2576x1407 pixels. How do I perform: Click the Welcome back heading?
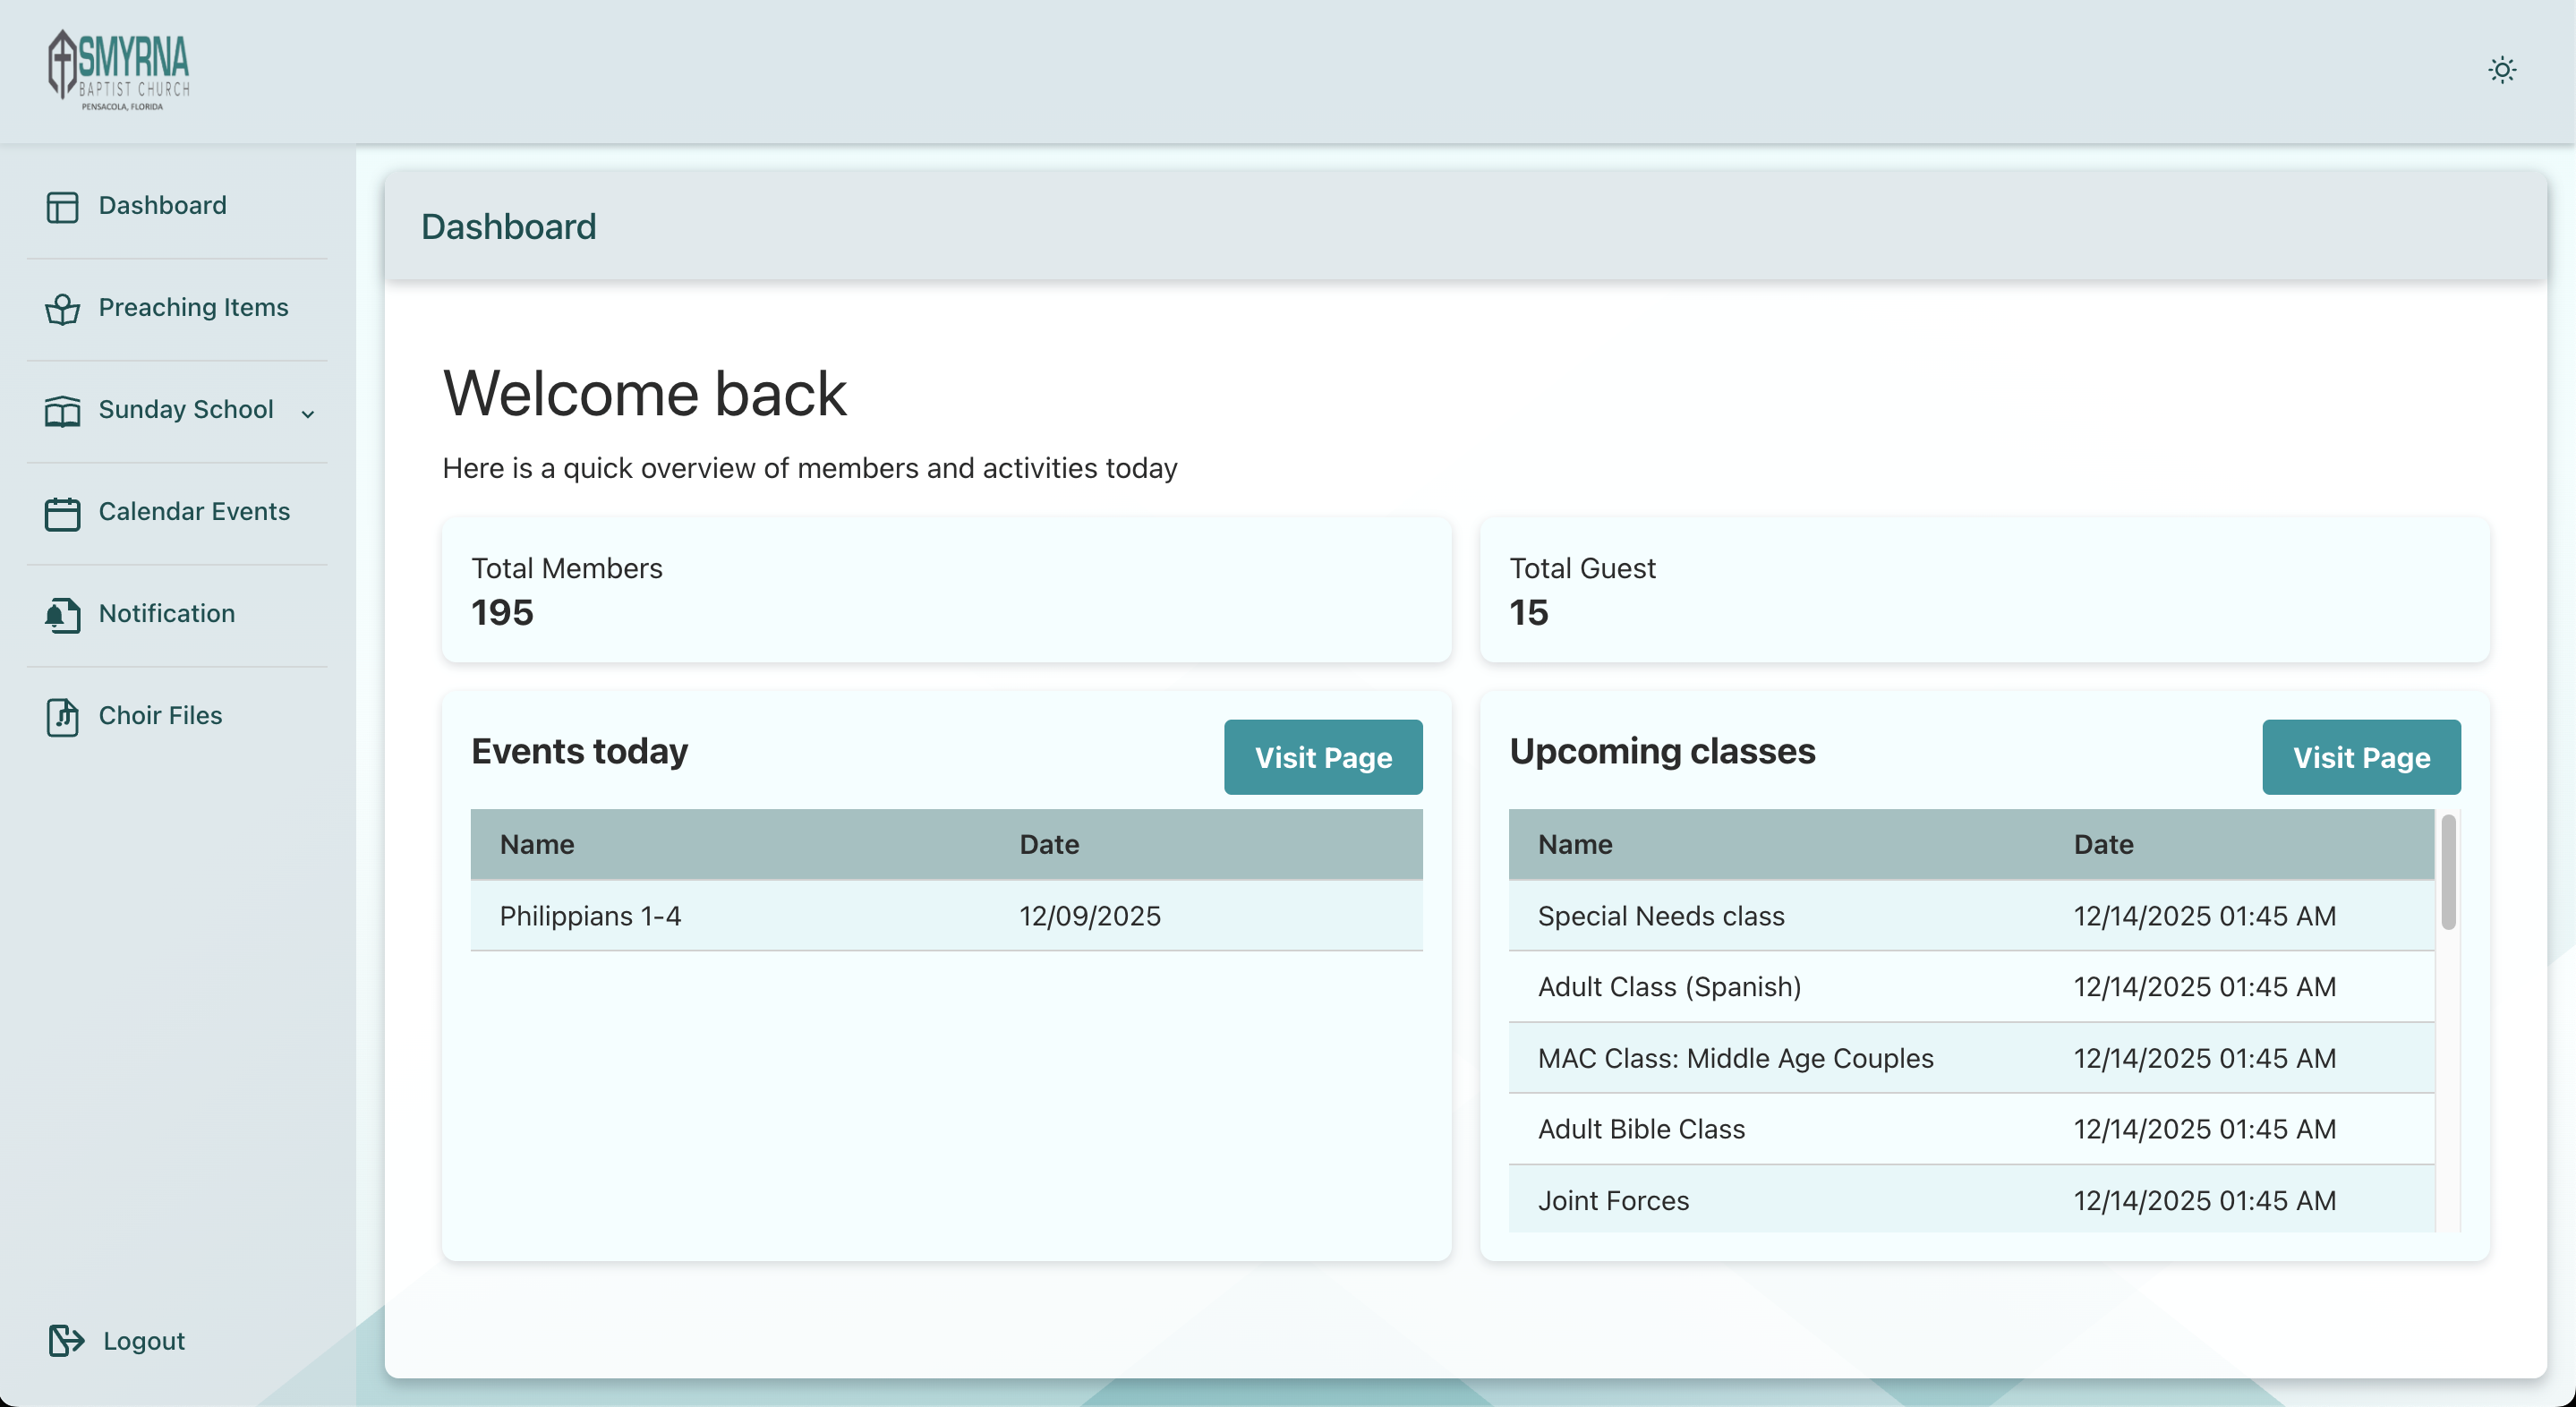645,393
